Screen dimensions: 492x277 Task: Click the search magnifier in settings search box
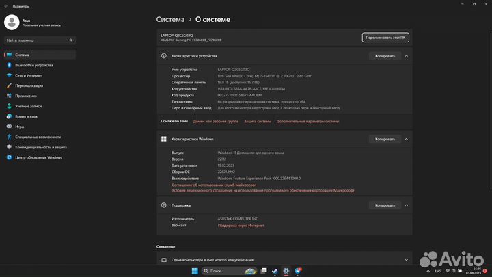pos(71,40)
